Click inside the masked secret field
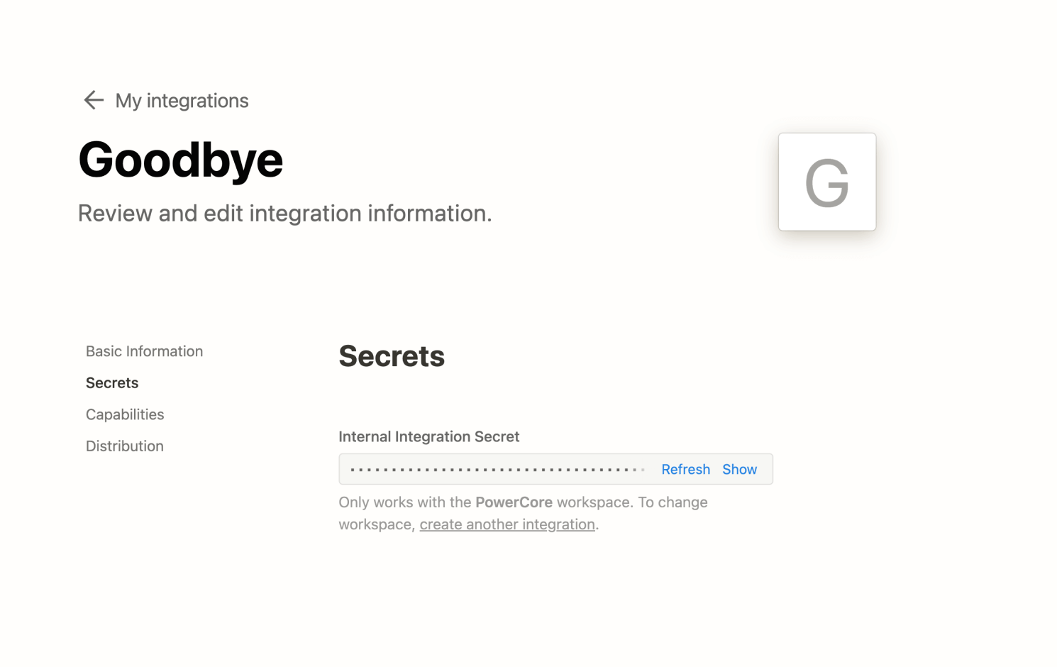Image resolution: width=1057 pixels, height=667 pixels. pyautogui.click(x=497, y=469)
